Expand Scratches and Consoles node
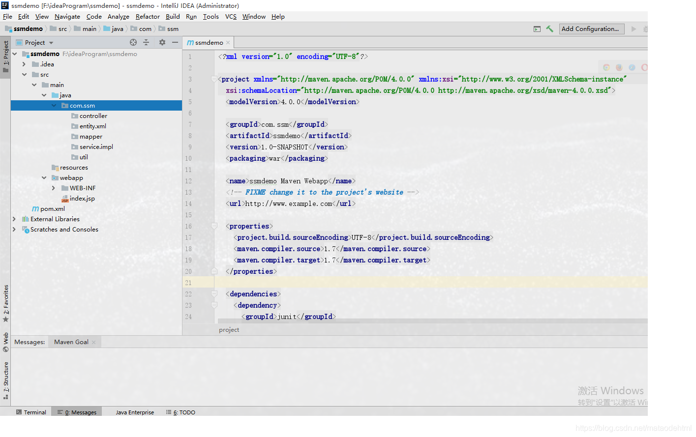 [14, 230]
